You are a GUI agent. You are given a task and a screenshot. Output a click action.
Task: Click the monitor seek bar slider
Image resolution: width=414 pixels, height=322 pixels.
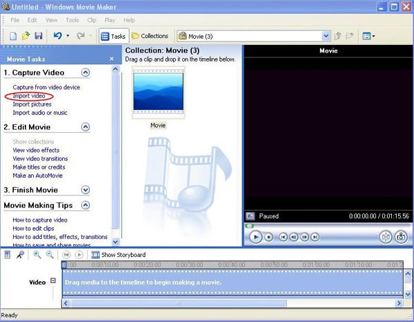249,226
